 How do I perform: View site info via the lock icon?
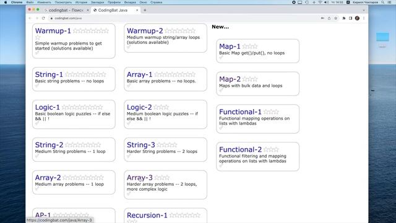(51, 18)
